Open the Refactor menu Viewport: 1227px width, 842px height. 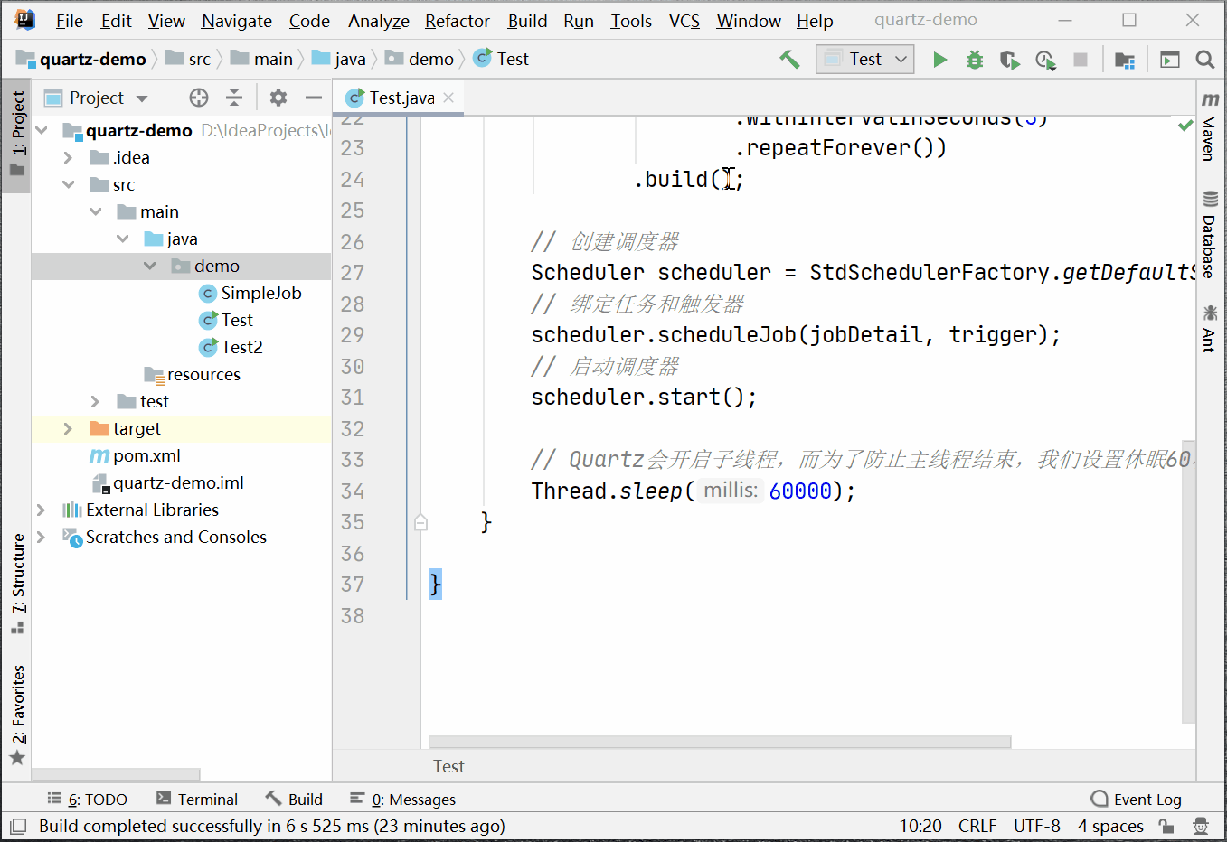tap(457, 21)
